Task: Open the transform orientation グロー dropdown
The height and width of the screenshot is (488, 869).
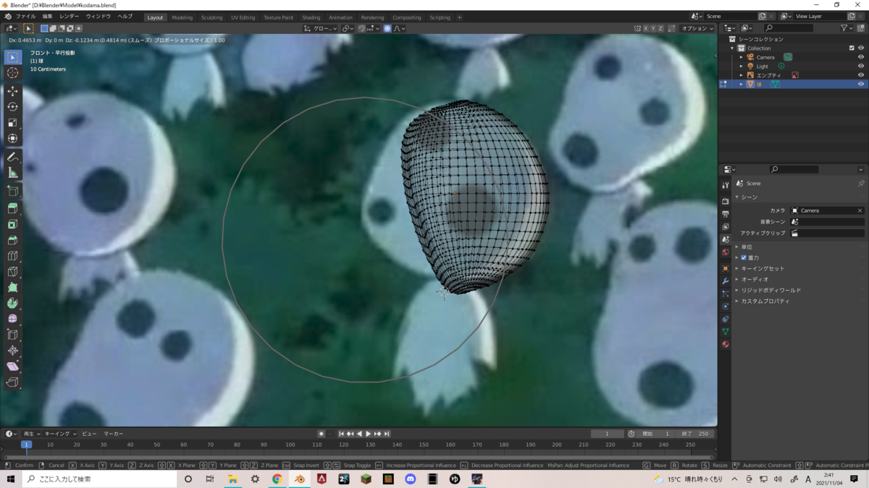Action: (320, 29)
